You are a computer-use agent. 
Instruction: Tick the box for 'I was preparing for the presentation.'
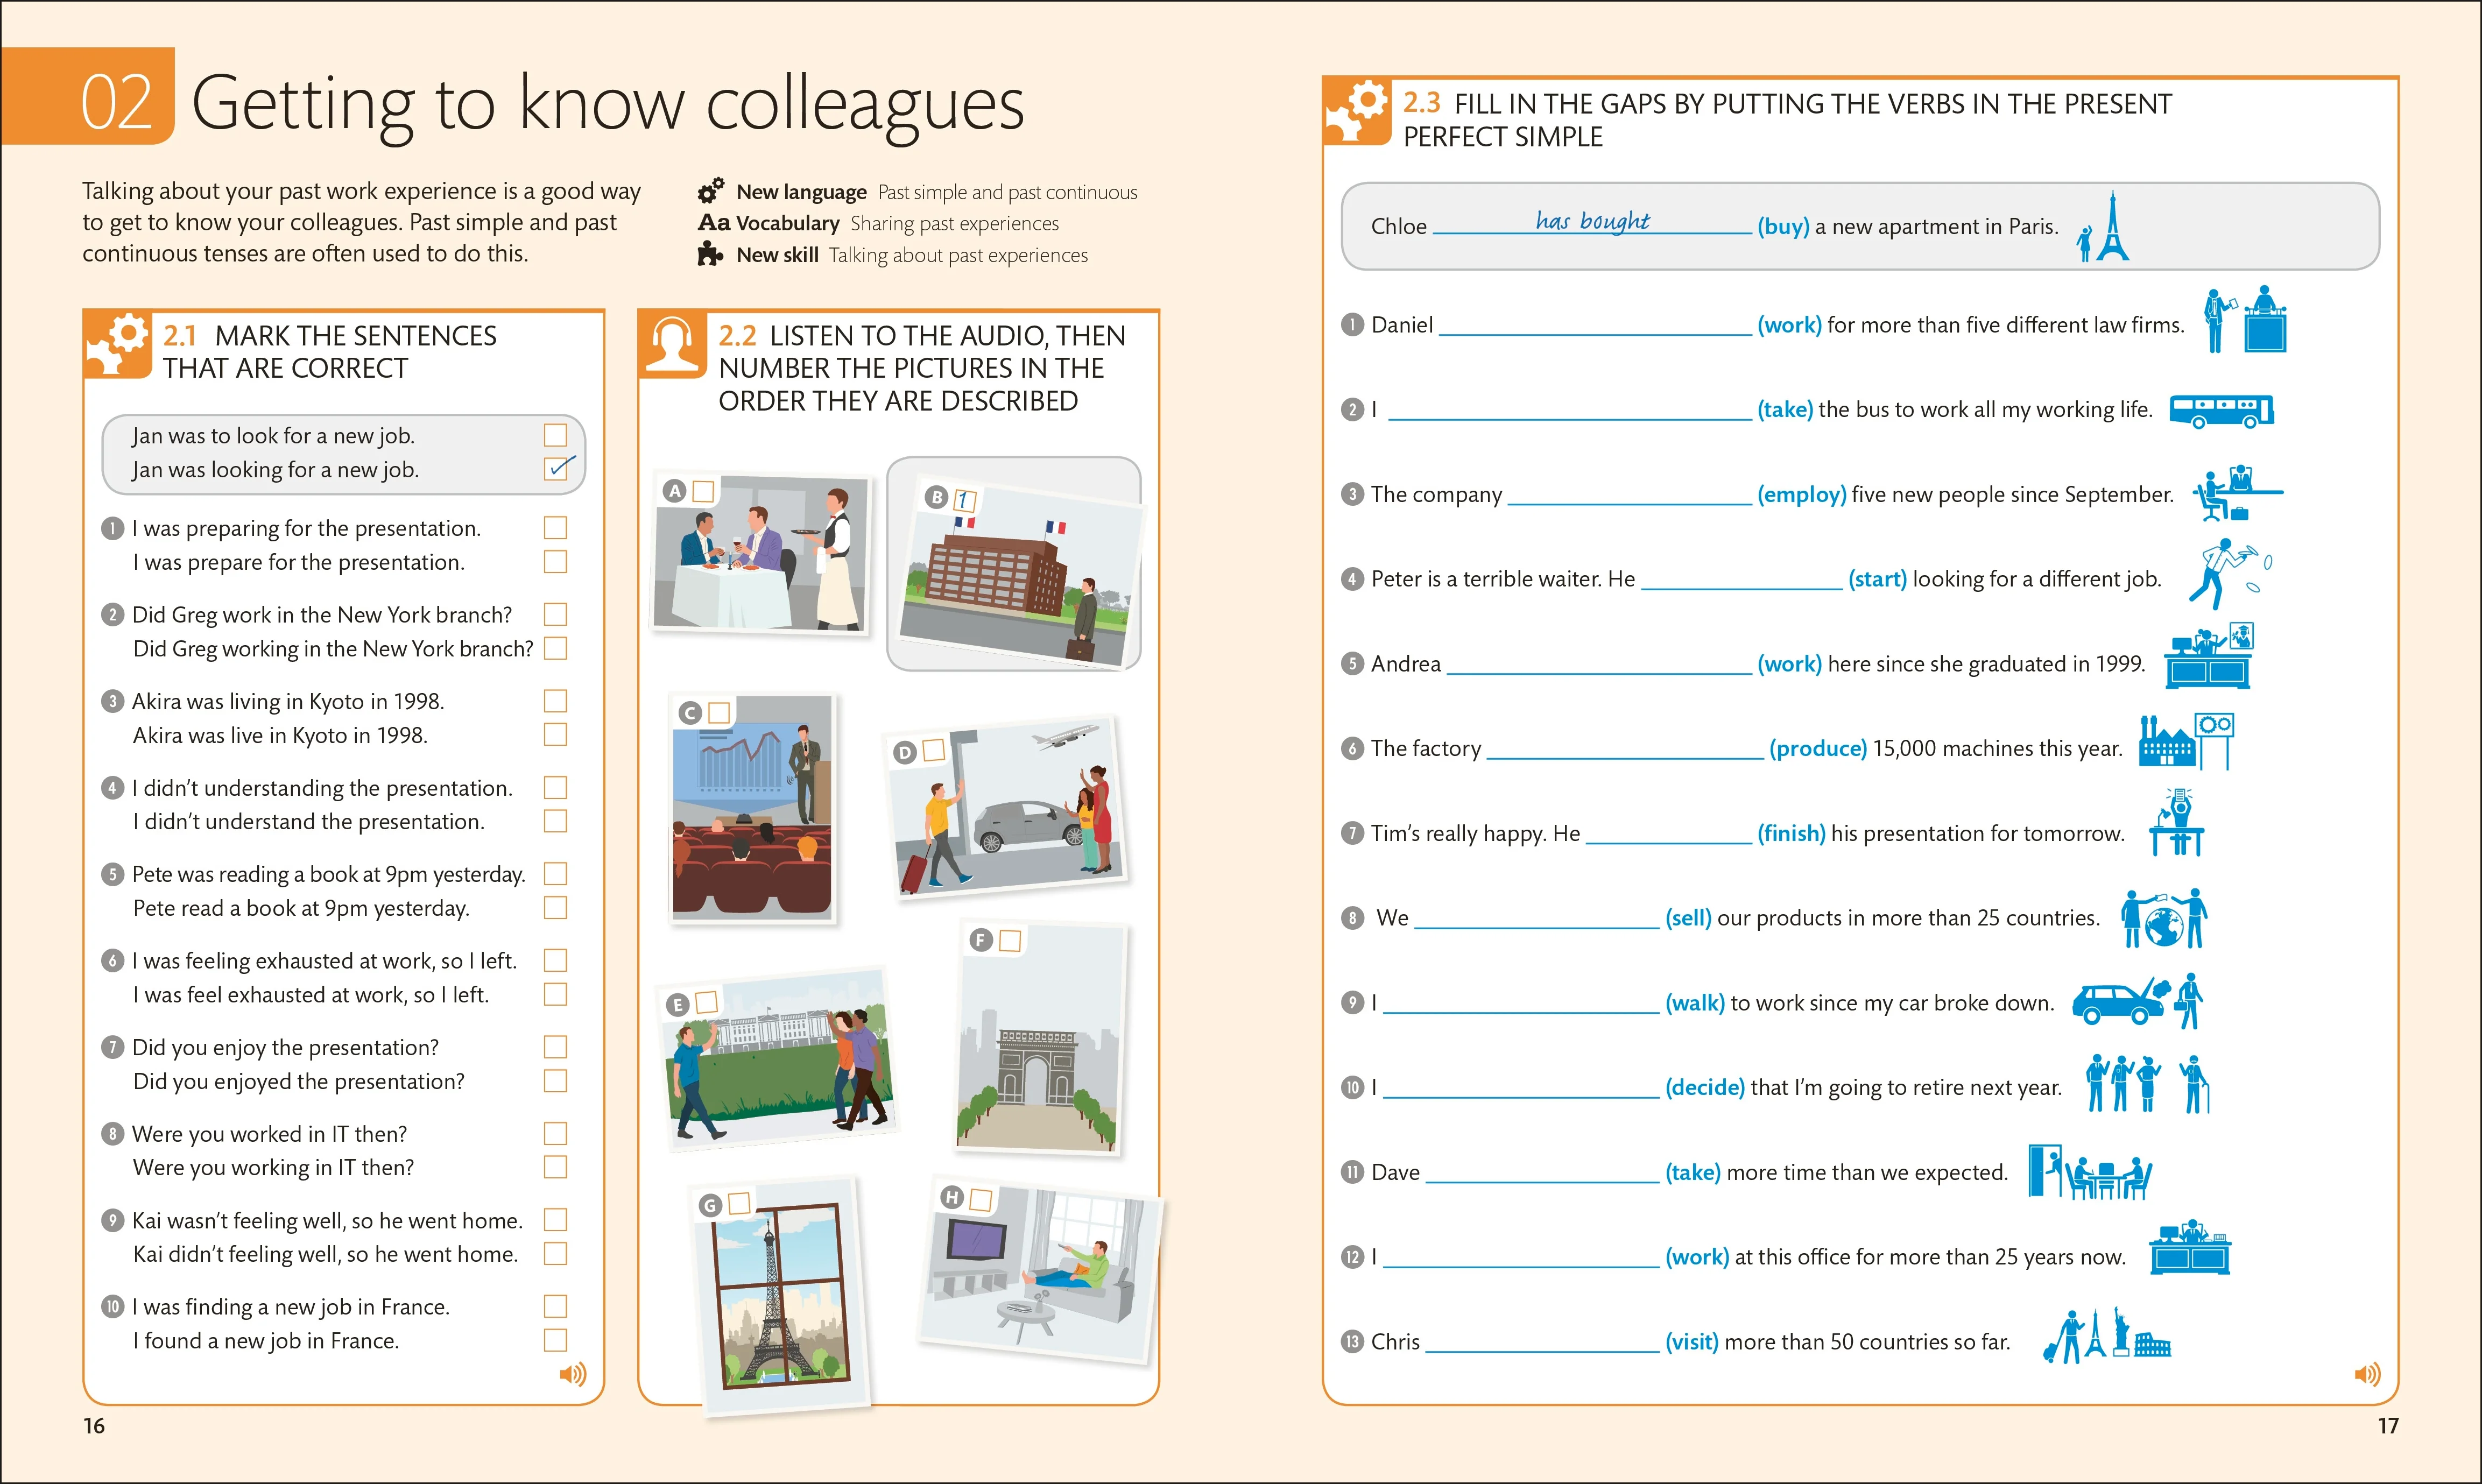[x=555, y=527]
